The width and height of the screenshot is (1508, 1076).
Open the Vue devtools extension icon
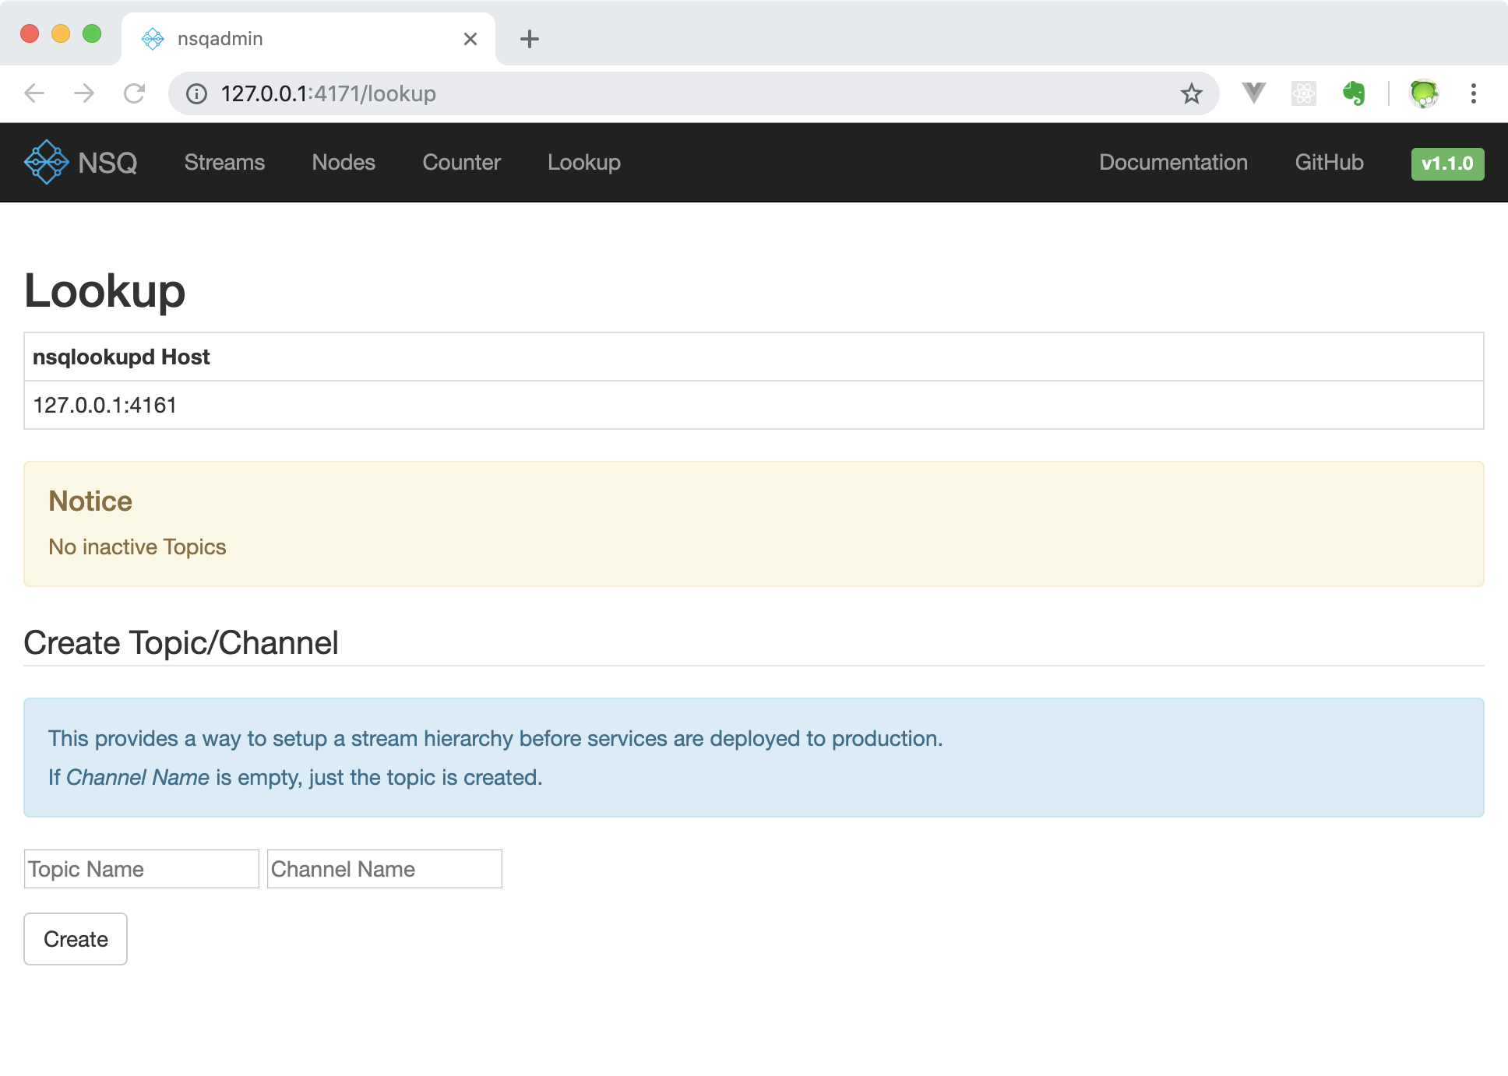click(x=1253, y=93)
